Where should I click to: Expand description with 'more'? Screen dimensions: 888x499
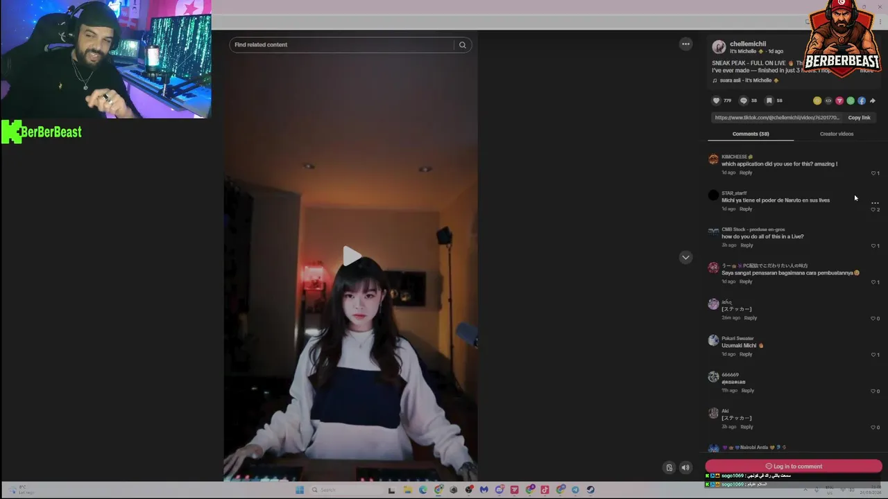866,71
